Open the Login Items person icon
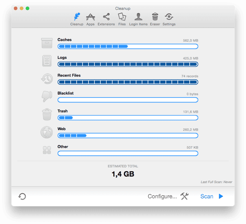The image size is (246, 224). tap(138, 17)
